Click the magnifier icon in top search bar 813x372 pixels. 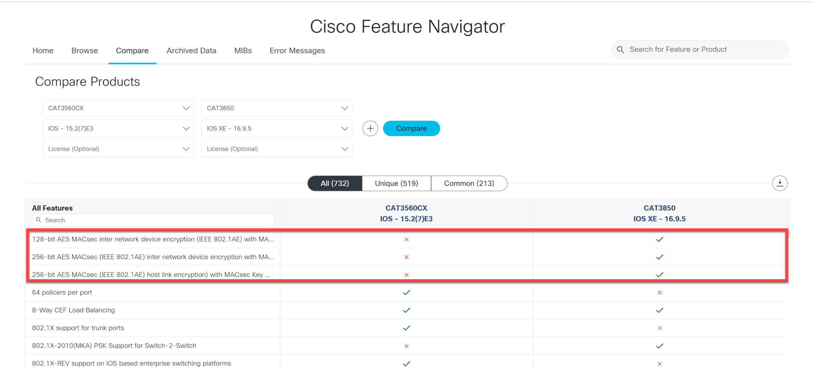tap(620, 50)
